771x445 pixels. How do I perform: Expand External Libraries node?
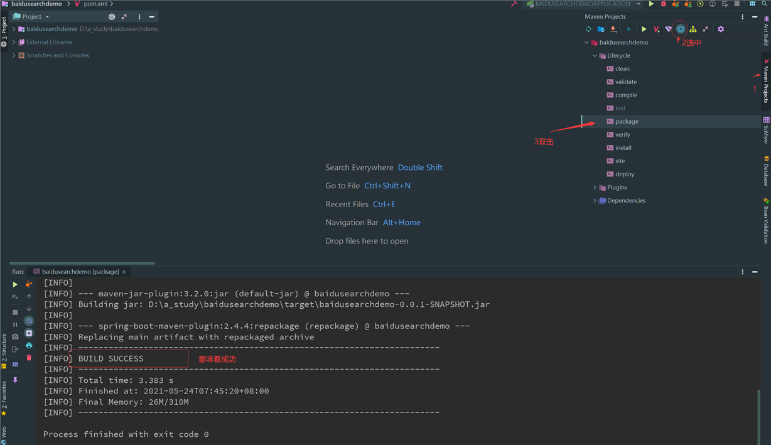[x=14, y=42]
